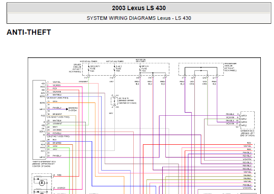
Task: Click the junction connector symbol below C J11
Action: 114,101
